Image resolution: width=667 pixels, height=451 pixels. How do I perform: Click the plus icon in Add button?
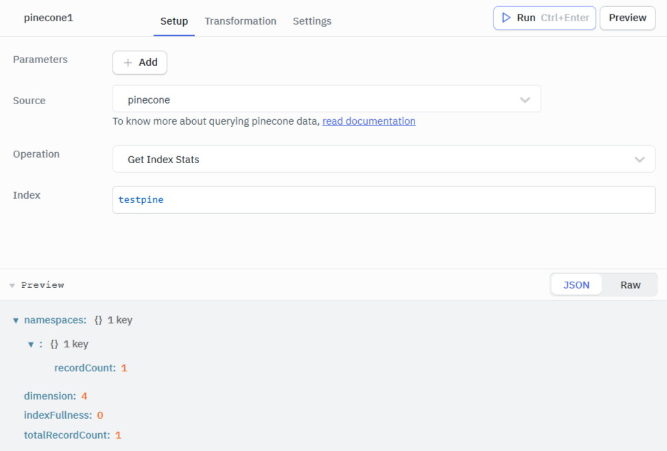point(128,63)
